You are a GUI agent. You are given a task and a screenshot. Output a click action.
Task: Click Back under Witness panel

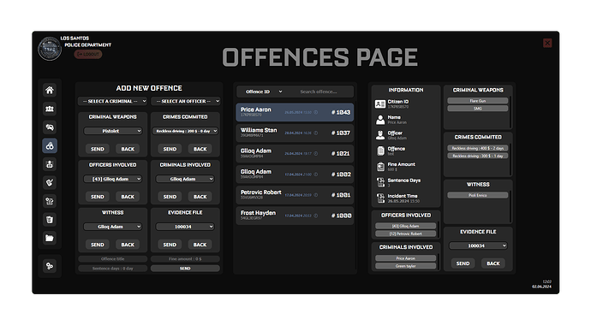[128, 245]
